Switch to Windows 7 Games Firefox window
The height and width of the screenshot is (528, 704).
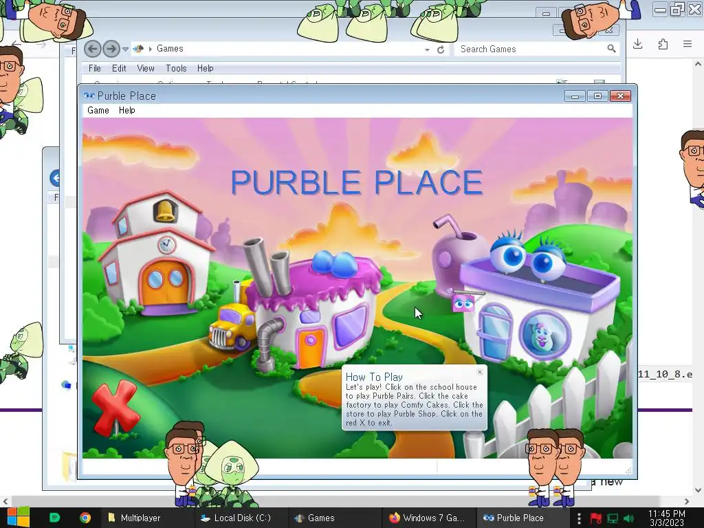point(428,518)
